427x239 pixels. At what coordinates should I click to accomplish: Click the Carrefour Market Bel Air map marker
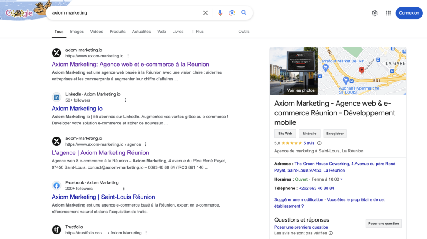click(x=325, y=67)
